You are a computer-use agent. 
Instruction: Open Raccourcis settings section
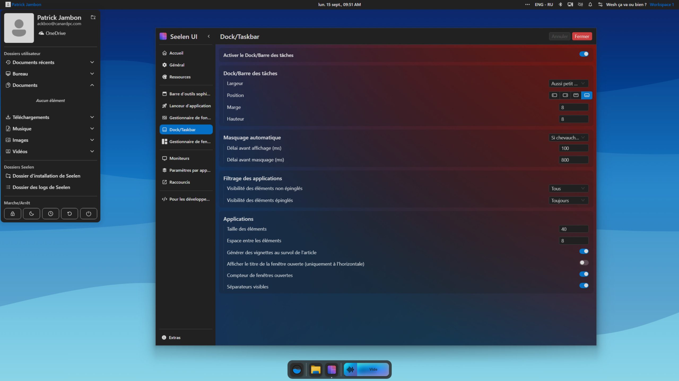pyautogui.click(x=186, y=182)
